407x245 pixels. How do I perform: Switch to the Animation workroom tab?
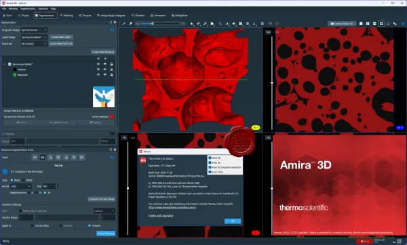click(x=158, y=16)
